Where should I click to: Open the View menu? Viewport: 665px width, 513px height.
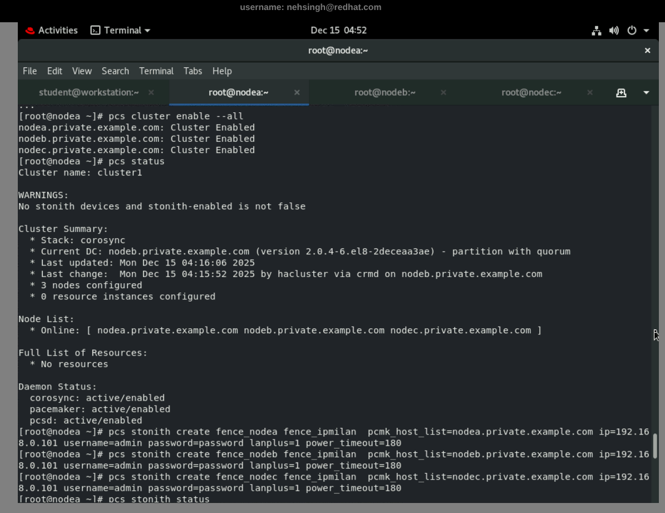click(x=82, y=71)
